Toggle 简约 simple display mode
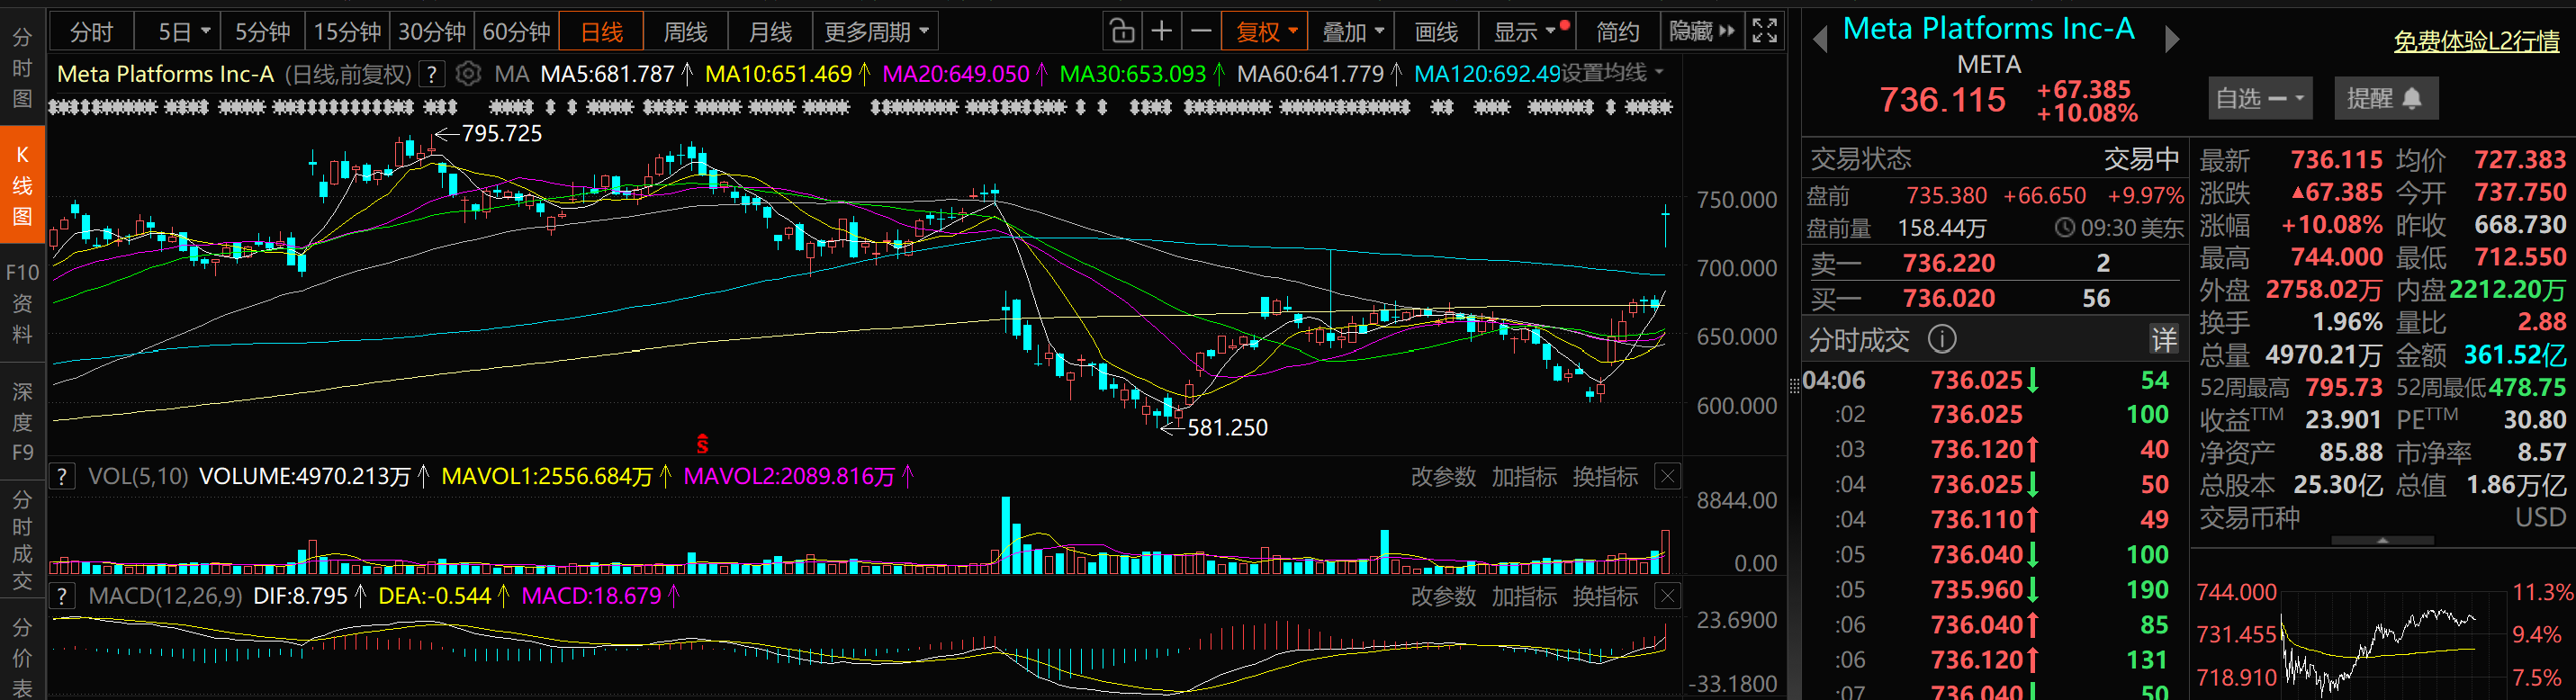The height and width of the screenshot is (700, 2576). point(1617,32)
